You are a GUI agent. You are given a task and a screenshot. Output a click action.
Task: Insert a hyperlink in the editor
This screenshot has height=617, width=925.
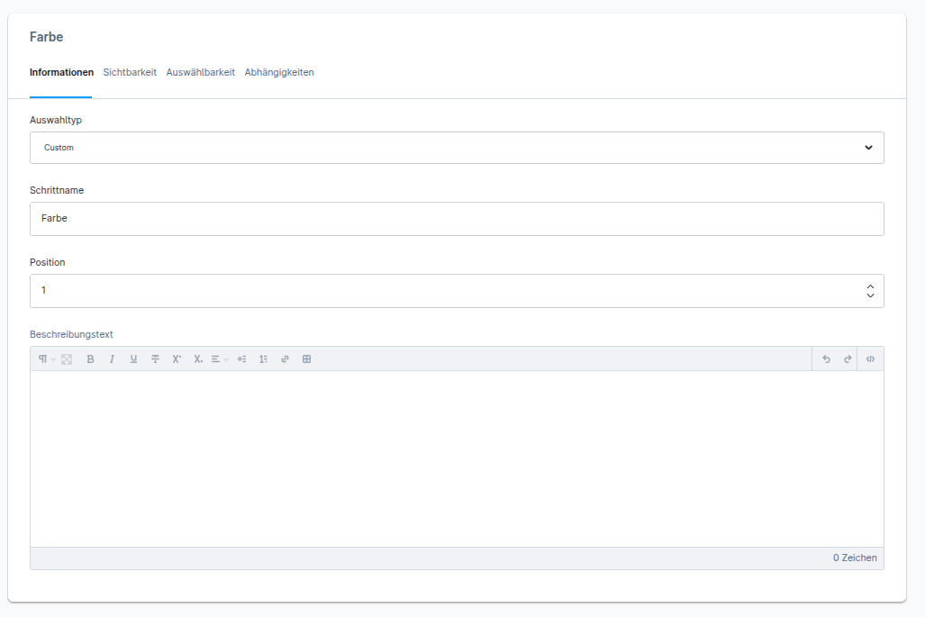pyautogui.click(x=285, y=359)
